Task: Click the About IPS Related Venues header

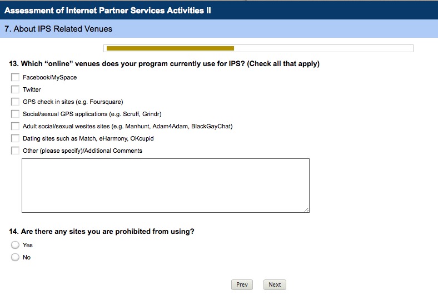Action: tap(58, 29)
